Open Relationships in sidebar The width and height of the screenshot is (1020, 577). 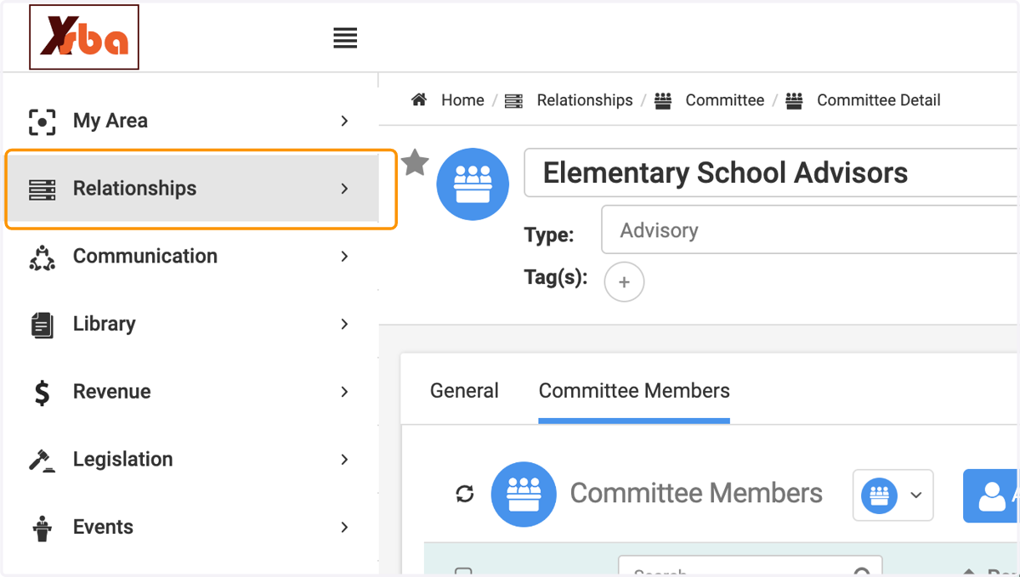click(x=190, y=189)
